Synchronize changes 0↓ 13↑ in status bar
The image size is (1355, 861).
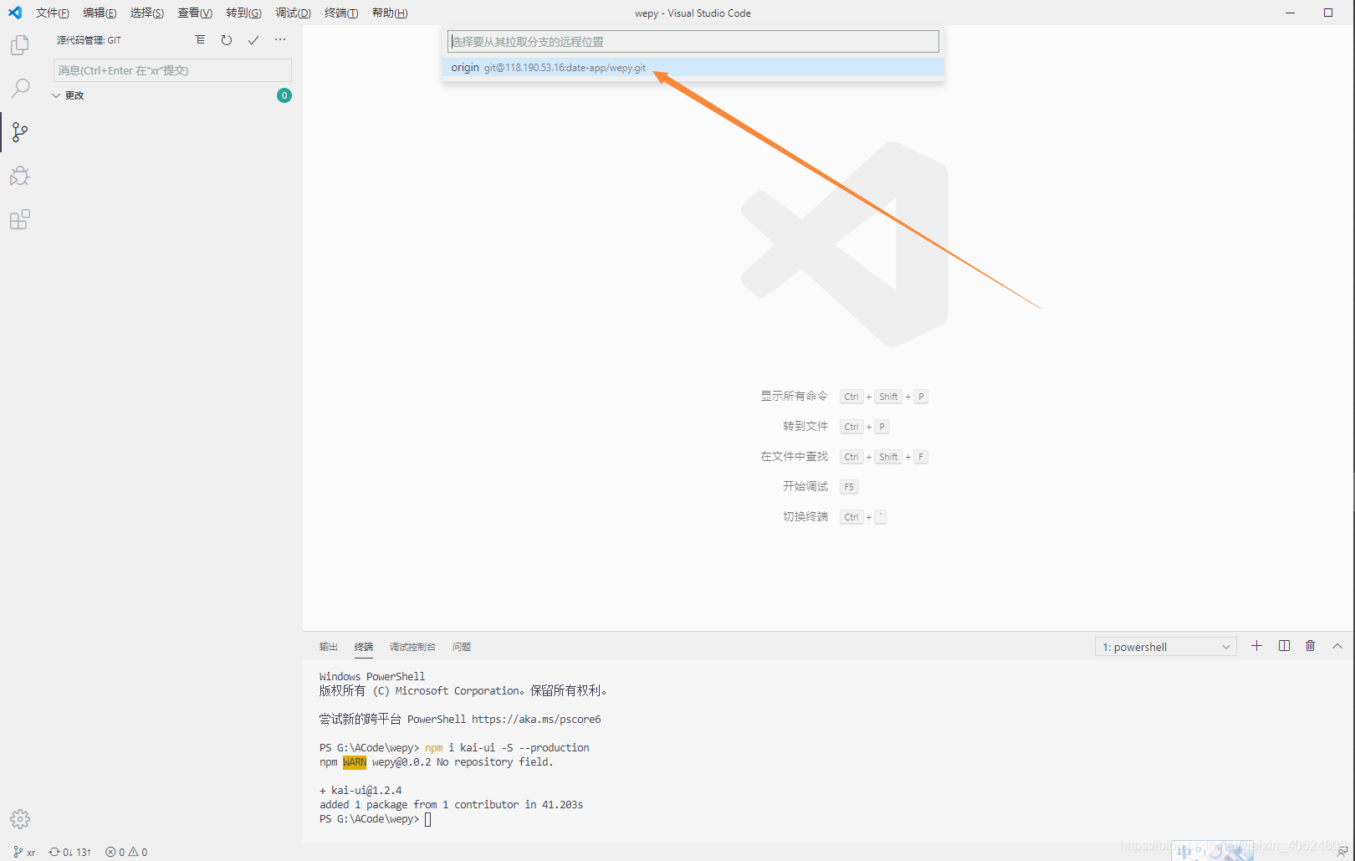click(70, 852)
